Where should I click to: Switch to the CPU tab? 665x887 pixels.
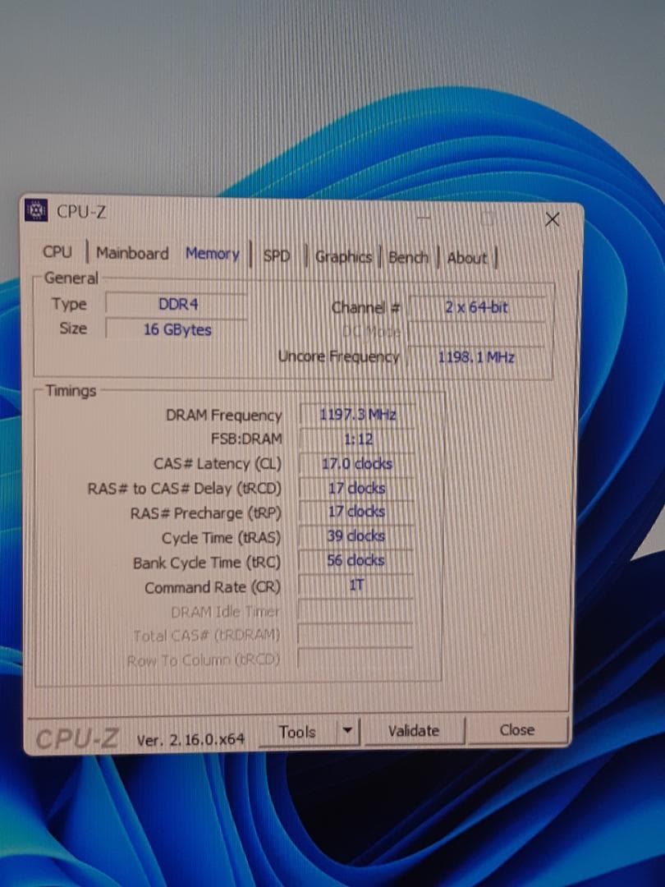(57, 254)
